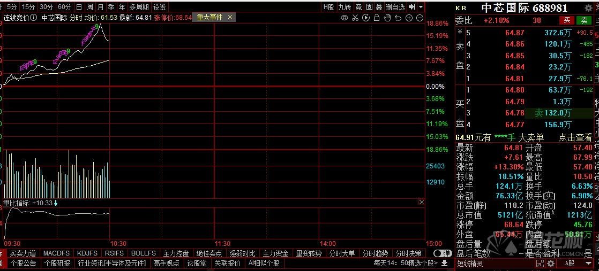Open the 高手观点 tab
This screenshot has width=599, height=271.
[166, 263]
